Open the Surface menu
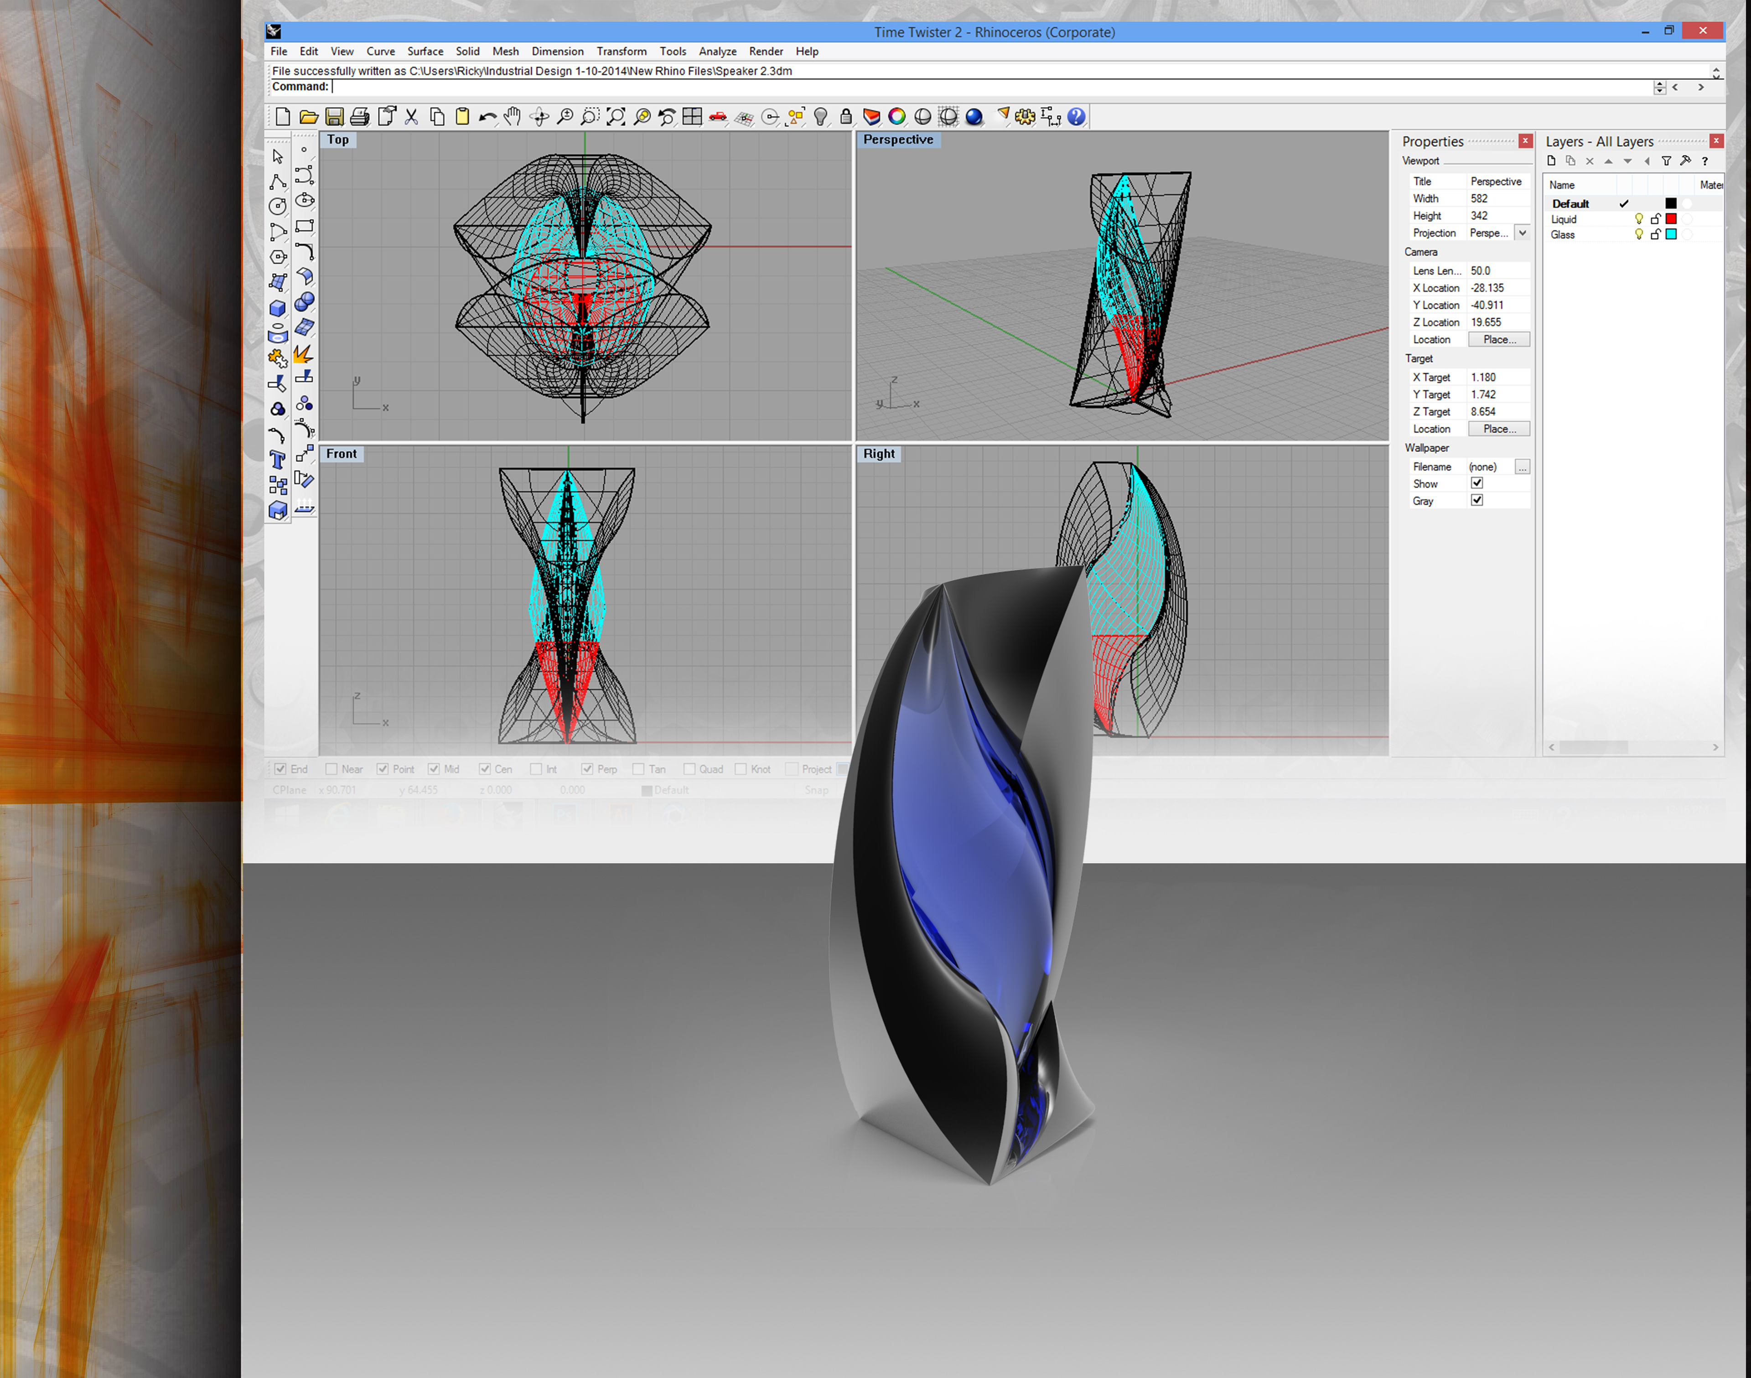Screen dimensions: 1751x1378 tap(425, 51)
